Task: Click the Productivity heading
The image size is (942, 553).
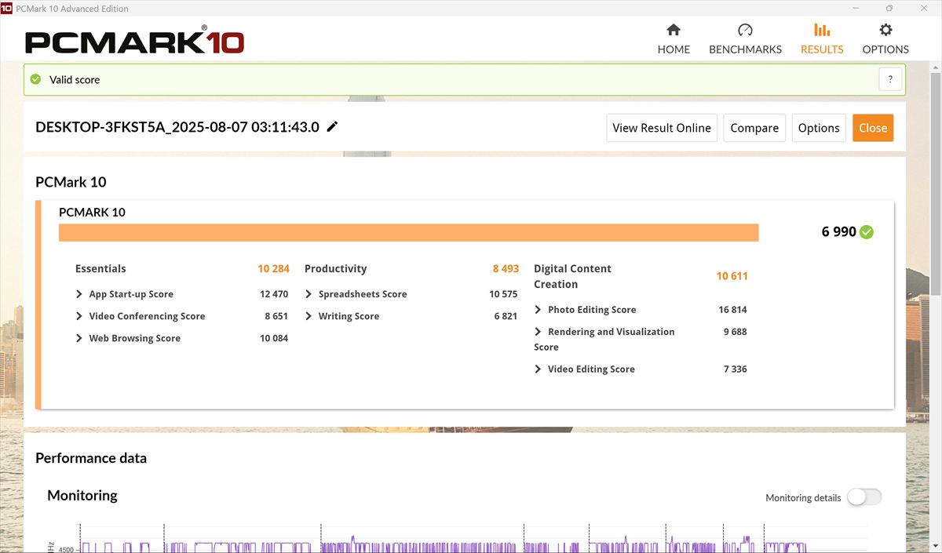Action: tap(335, 268)
